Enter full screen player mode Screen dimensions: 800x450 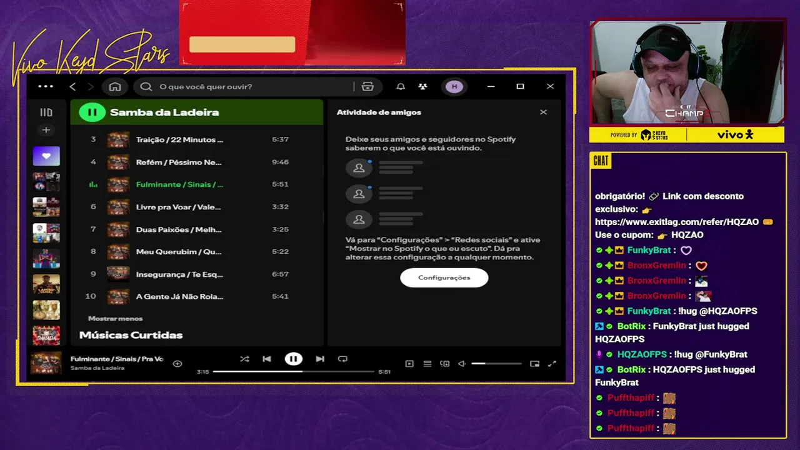pos(552,364)
